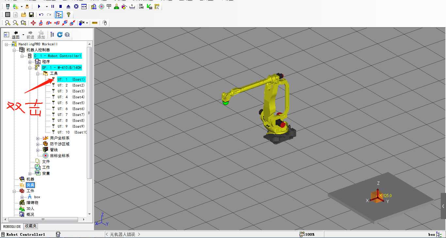Select the top view cube icon
Screen dimensions: 446x238
click(41, 23)
